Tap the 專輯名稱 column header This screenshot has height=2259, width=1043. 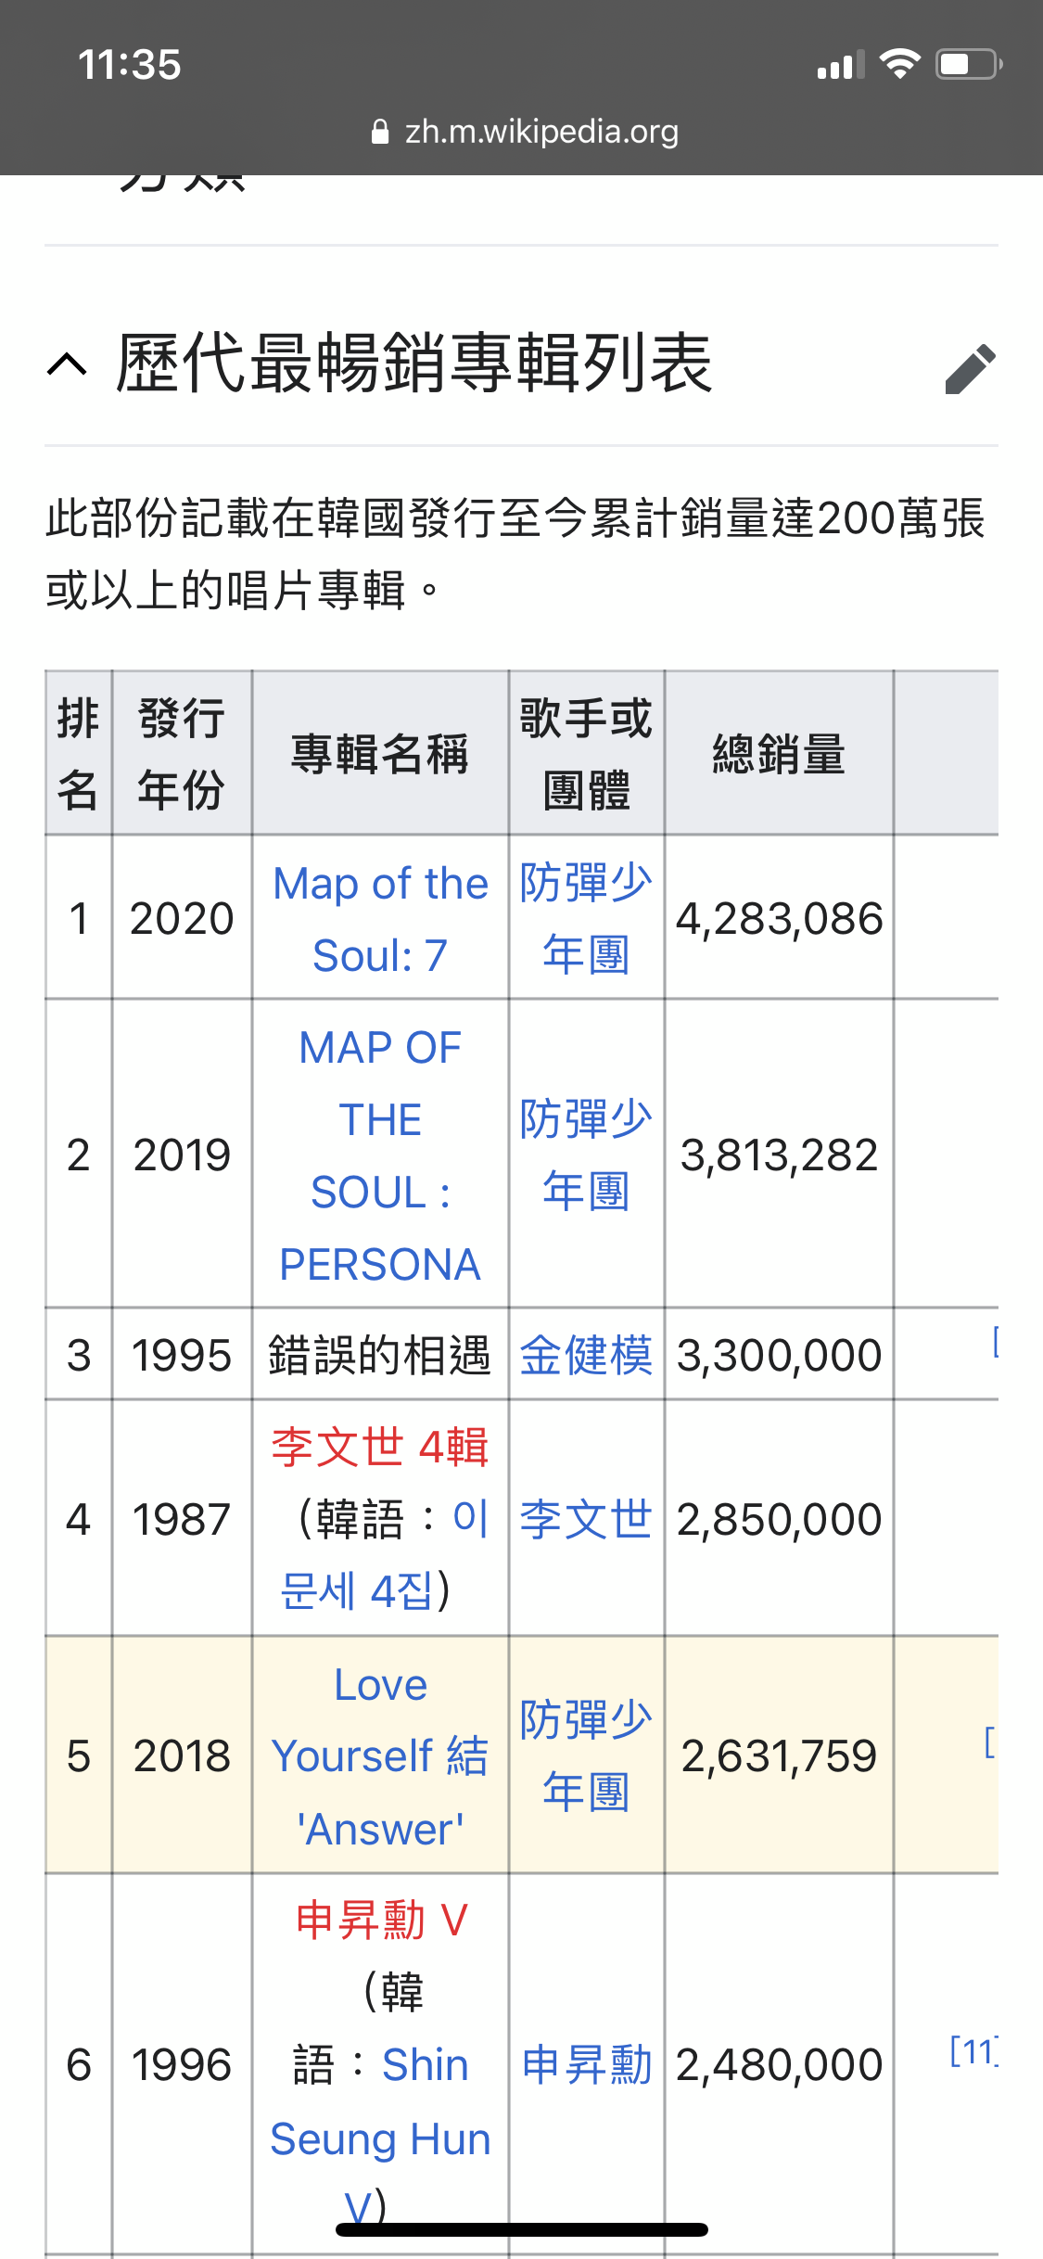click(x=380, y=753)
